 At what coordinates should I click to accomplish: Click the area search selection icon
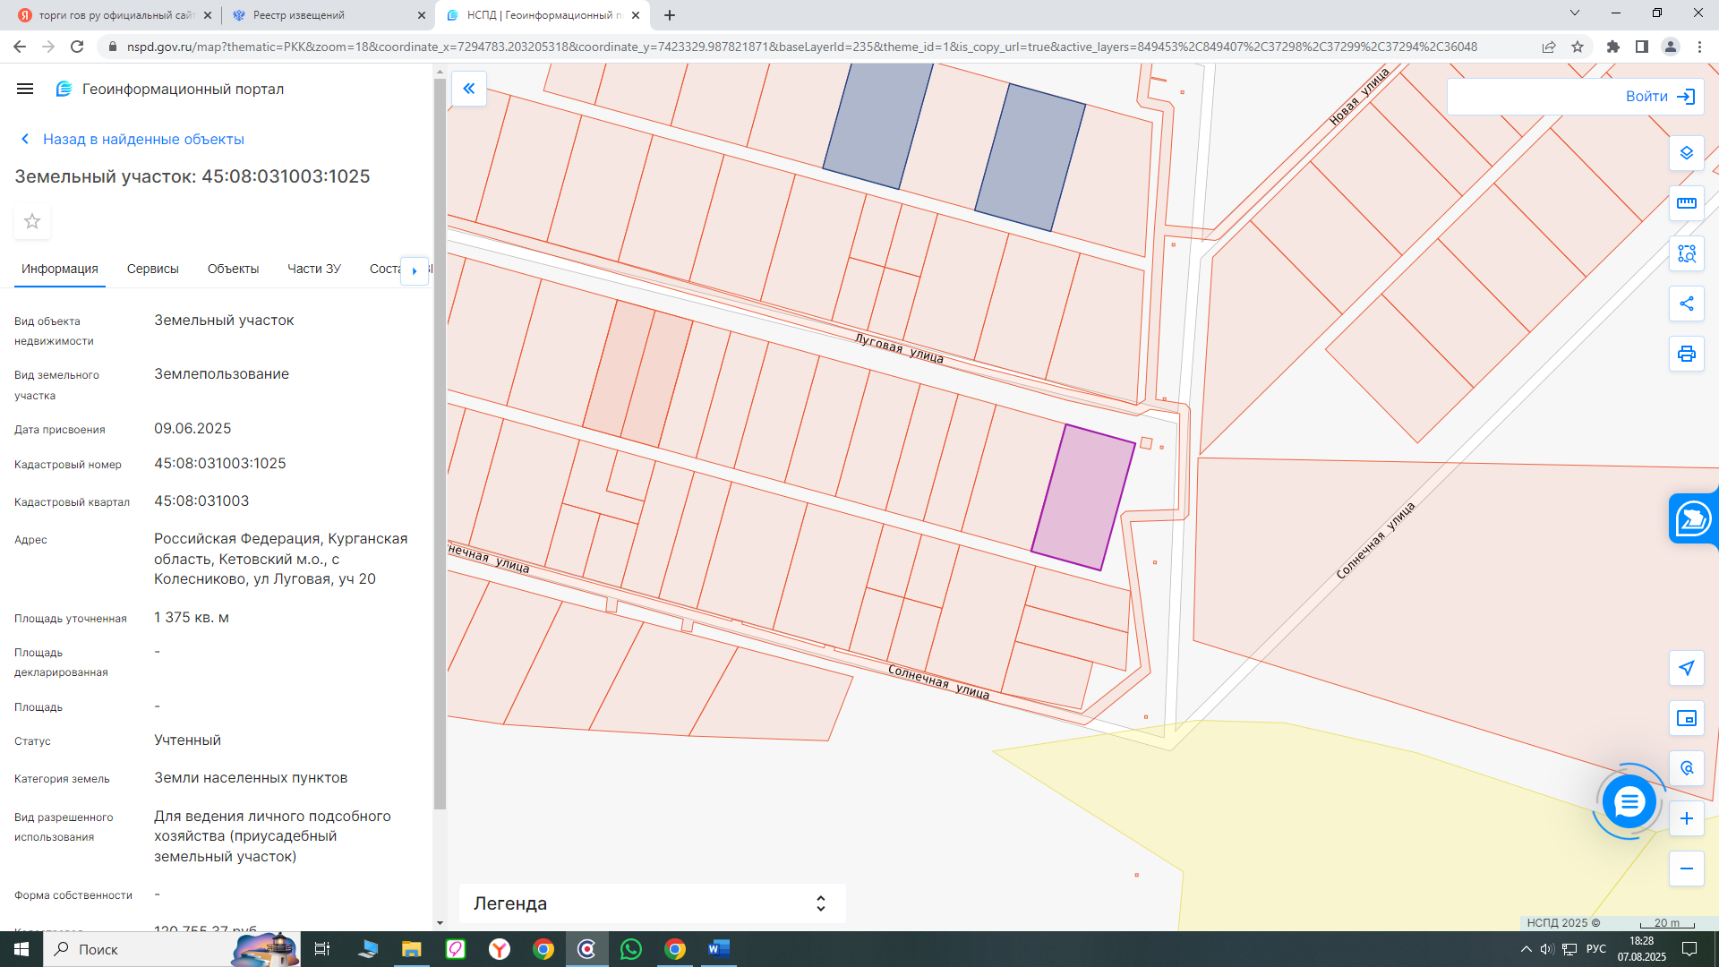tap(1686, 253)
